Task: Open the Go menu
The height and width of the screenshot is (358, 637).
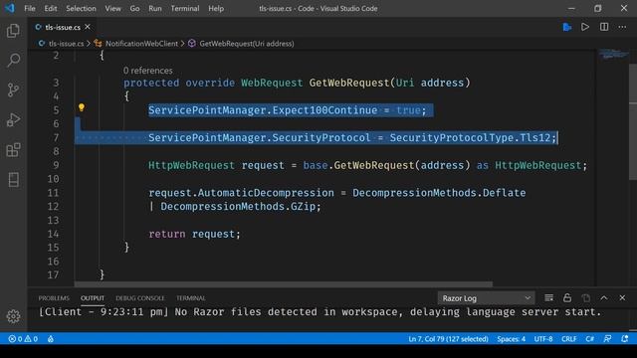Action: pos(135,8)
